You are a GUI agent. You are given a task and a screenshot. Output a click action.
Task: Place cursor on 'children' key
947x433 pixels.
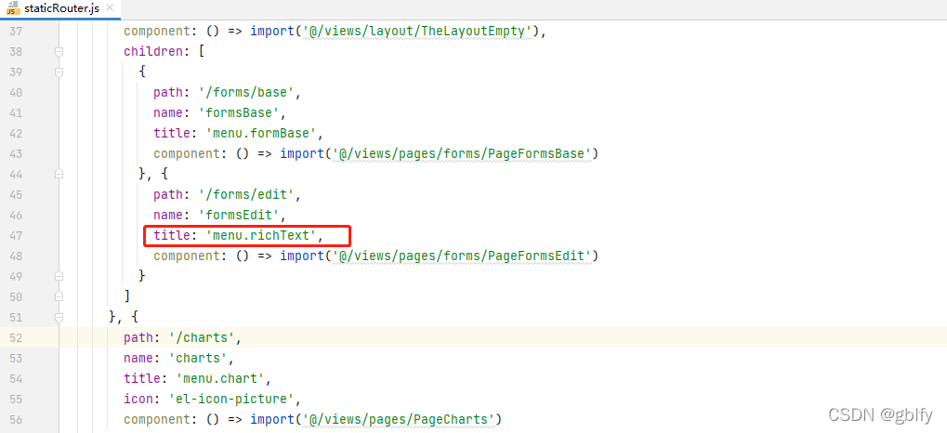click(x=153, y=52)
